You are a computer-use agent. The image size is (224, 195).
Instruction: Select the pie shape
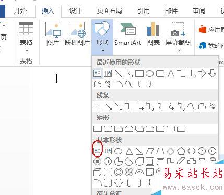[x=119, y=162]
